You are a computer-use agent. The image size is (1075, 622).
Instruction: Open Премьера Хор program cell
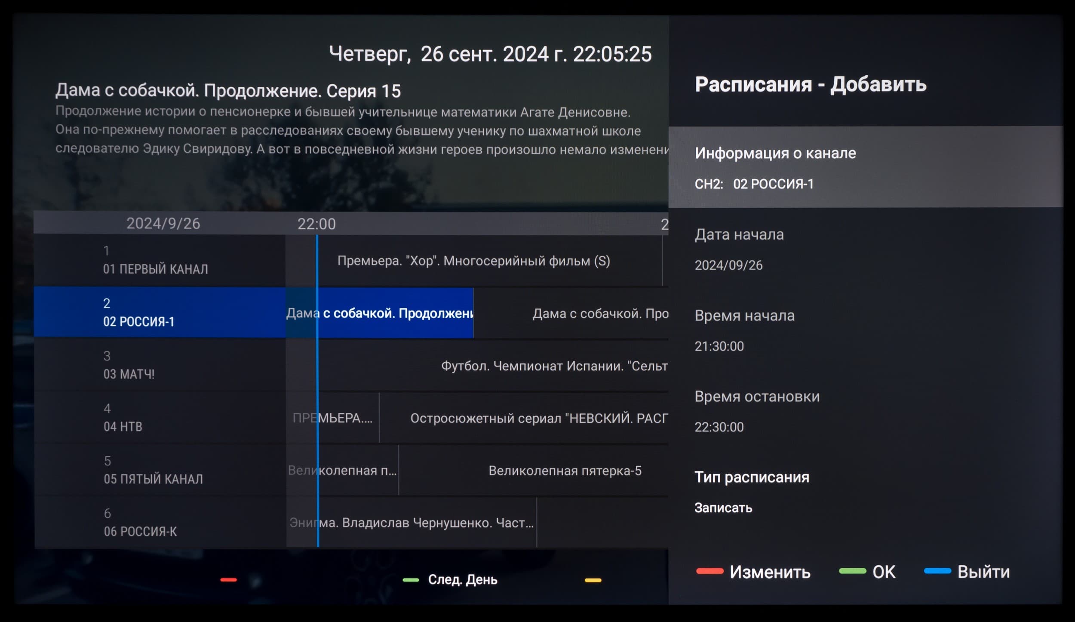pyautogui.click(x=473, y=261)
